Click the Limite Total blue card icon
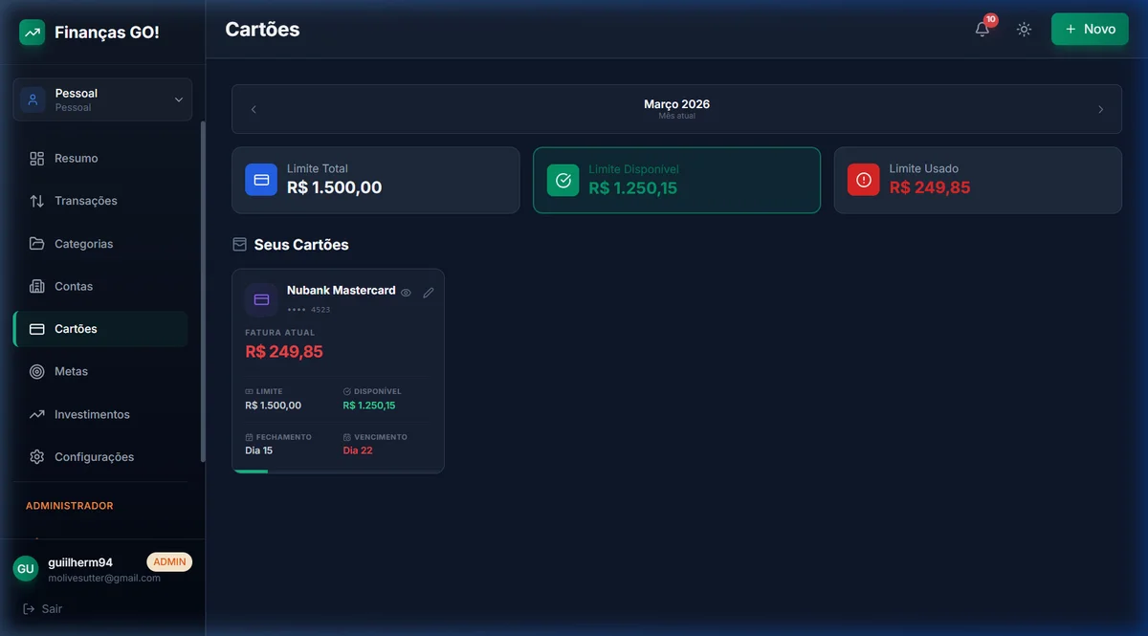Screen dimensions: 1148x636 coord(261,180)
